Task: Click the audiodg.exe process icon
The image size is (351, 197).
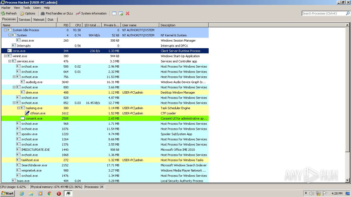Action: (x=23, y=82)
